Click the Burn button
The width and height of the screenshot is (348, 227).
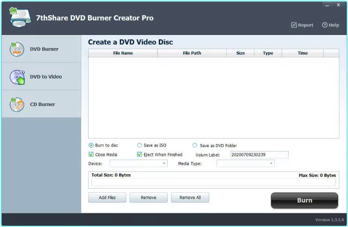click(x=304, y=200)
